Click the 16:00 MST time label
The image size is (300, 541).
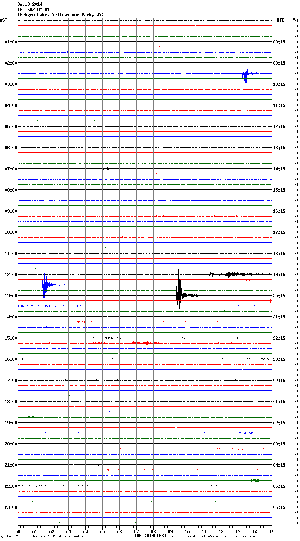click(x=11, y=359)
